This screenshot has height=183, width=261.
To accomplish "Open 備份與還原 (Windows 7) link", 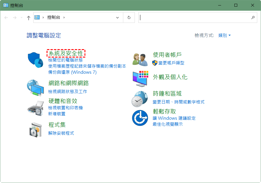I will pyautogui.click(x=72, y=72).
